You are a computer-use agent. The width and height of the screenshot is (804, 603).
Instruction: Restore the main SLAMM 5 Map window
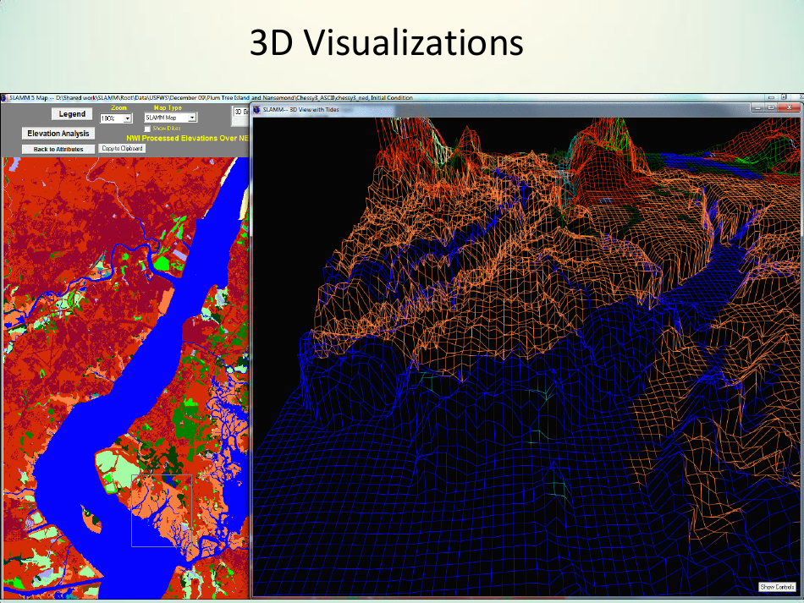tap(784, 97)
